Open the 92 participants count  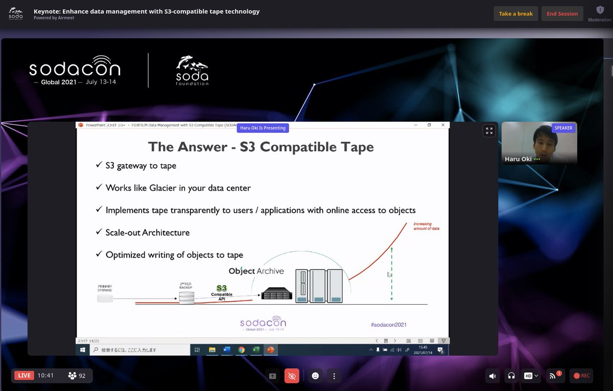[77, 376]
